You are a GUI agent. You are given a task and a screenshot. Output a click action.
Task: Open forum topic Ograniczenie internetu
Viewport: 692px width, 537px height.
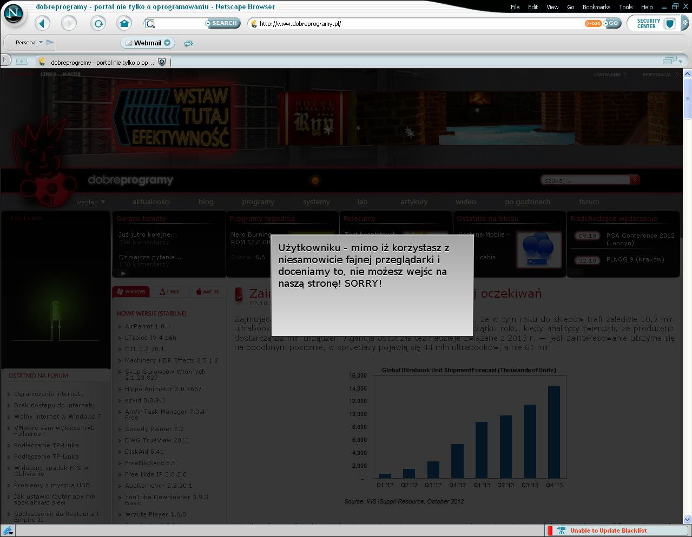coord(49,394)
